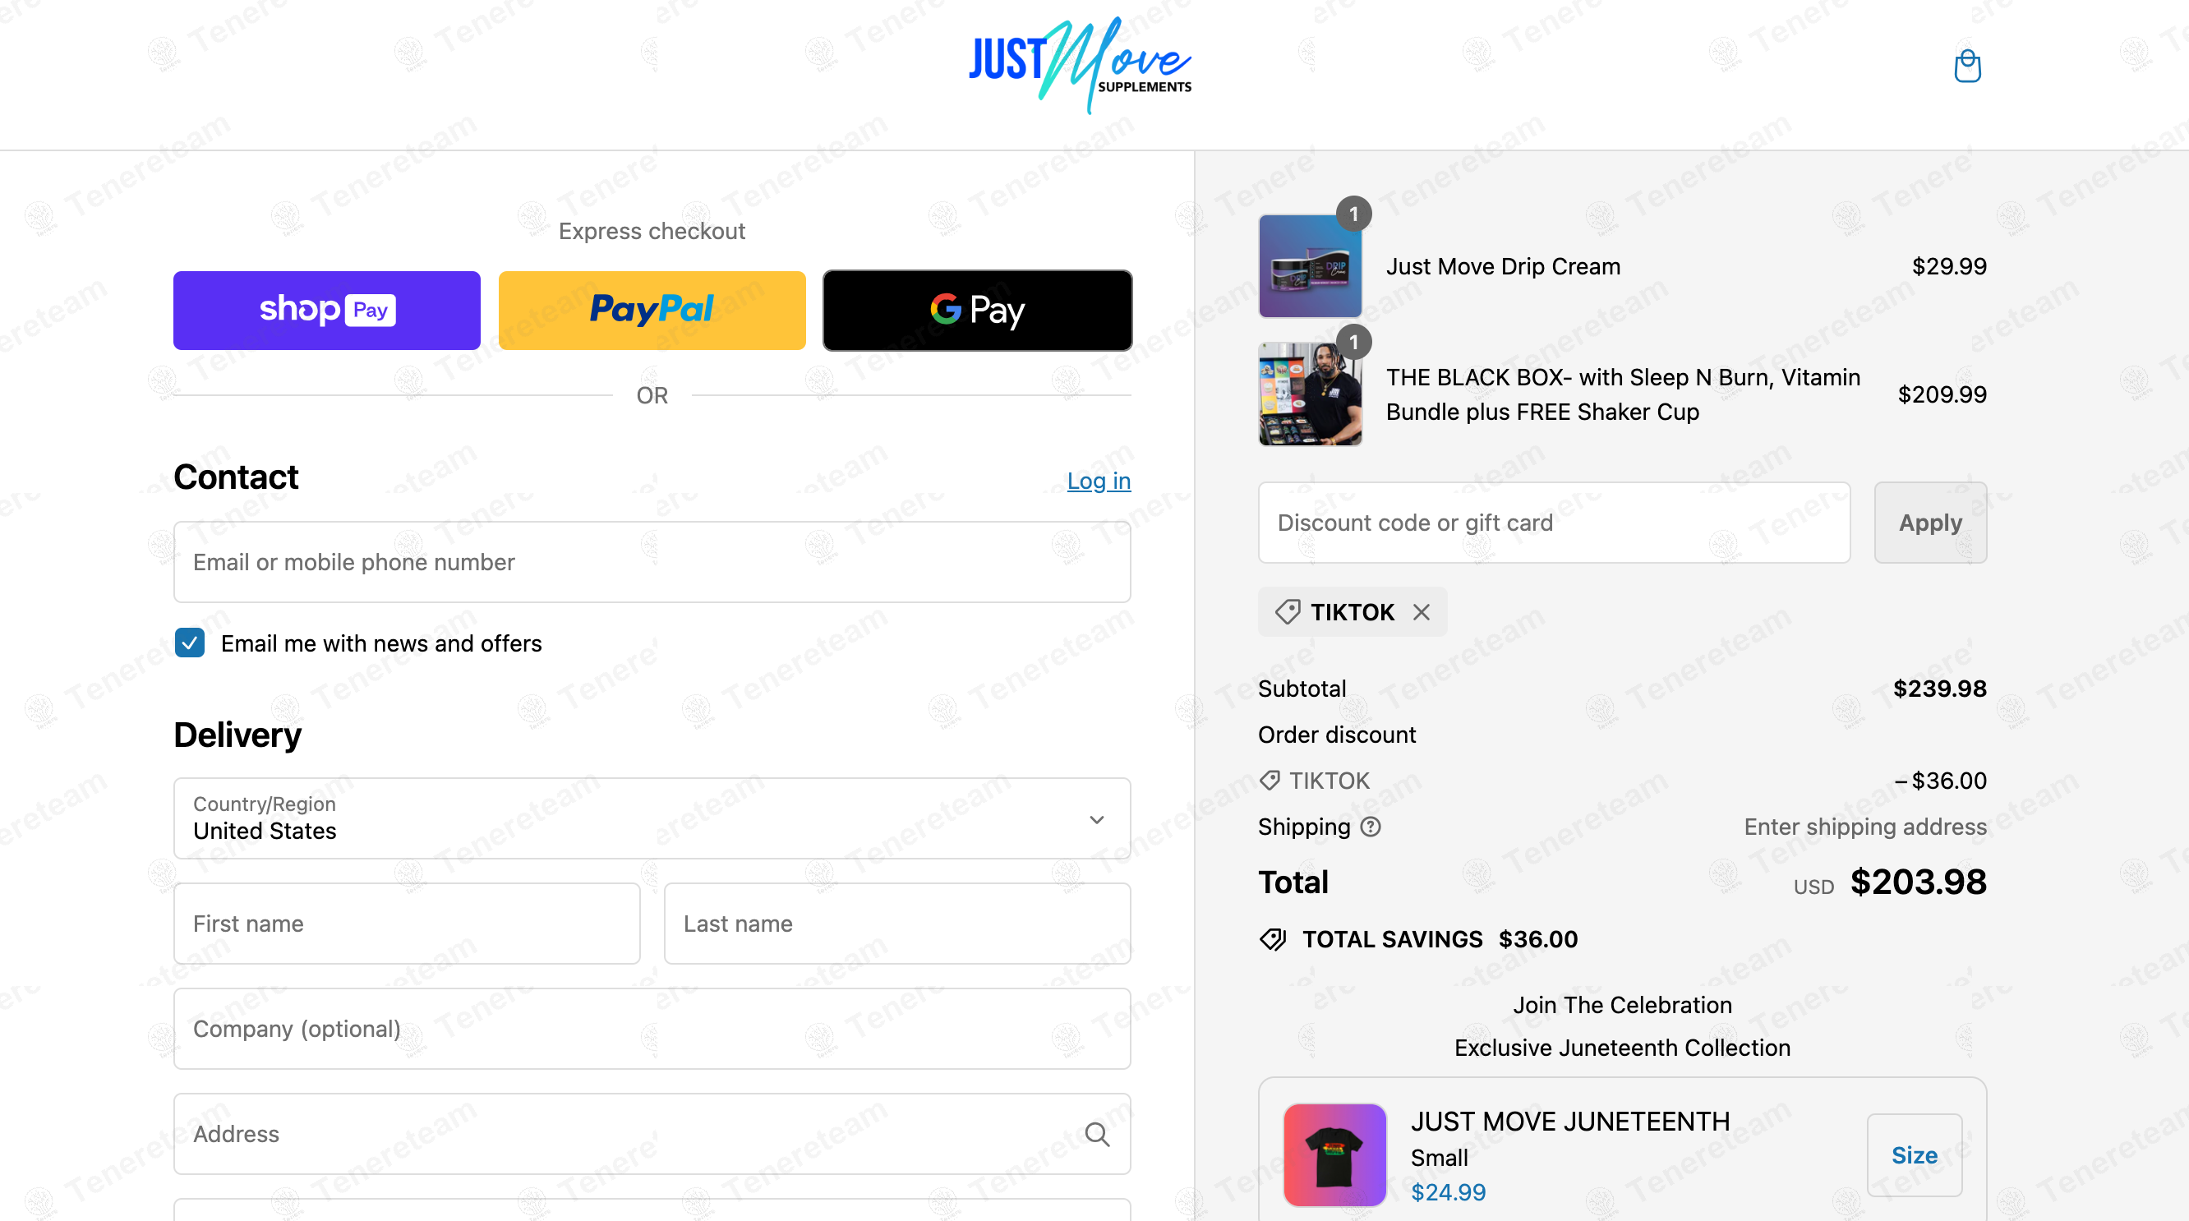Focus the Last name field
Image resolution: width=2189 pixels, height=1221 pixels.
pos(897,924)
